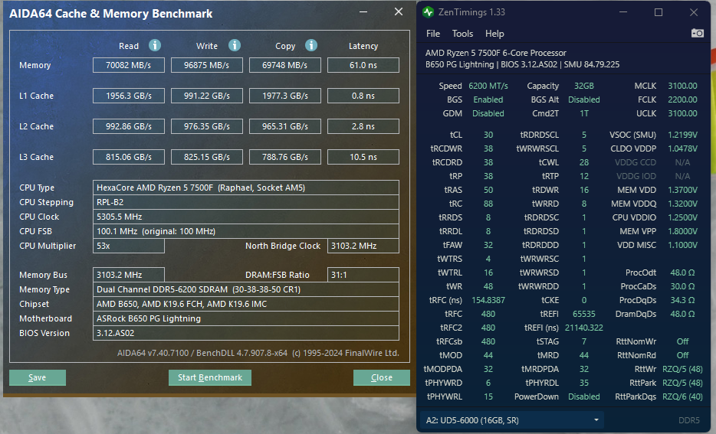Click L3 Cache Copy 788.76 GB/s value

coord(285,157)
